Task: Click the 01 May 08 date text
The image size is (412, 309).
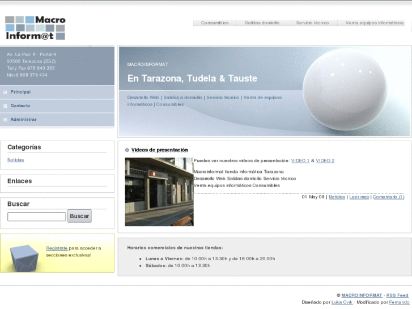Action: click(x=313, y=197)
